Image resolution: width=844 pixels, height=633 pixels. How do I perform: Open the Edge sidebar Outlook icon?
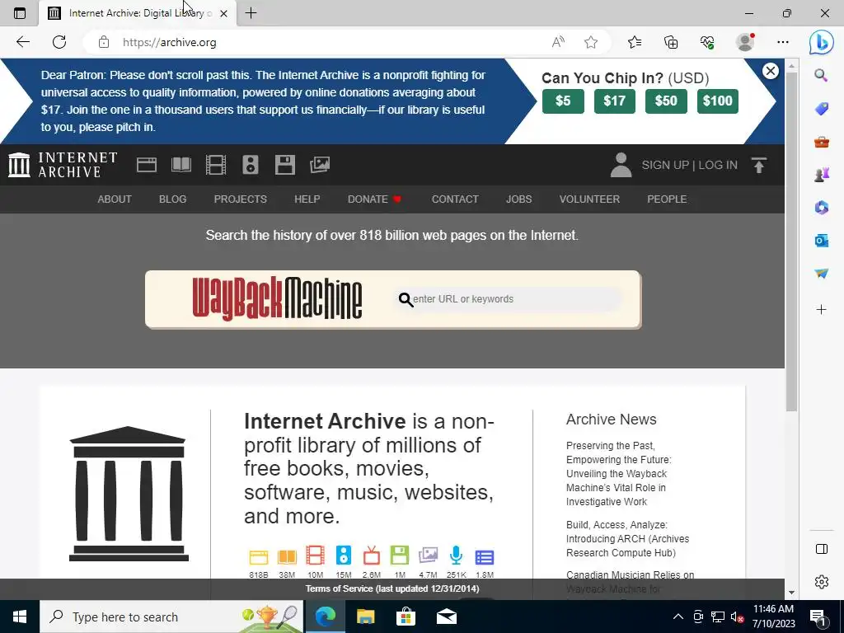822,241
